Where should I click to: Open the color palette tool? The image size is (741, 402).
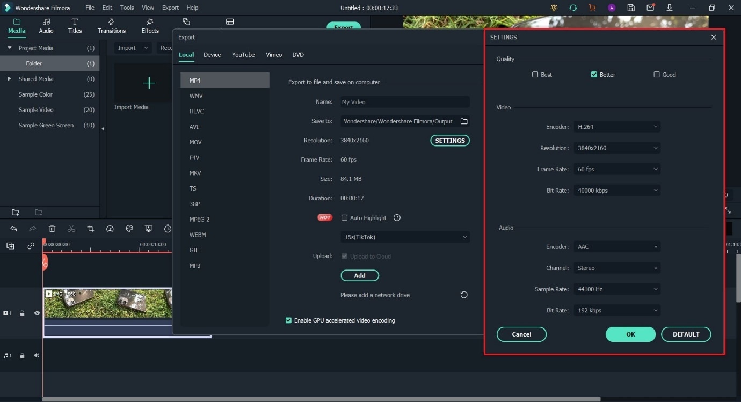[129, 229]
